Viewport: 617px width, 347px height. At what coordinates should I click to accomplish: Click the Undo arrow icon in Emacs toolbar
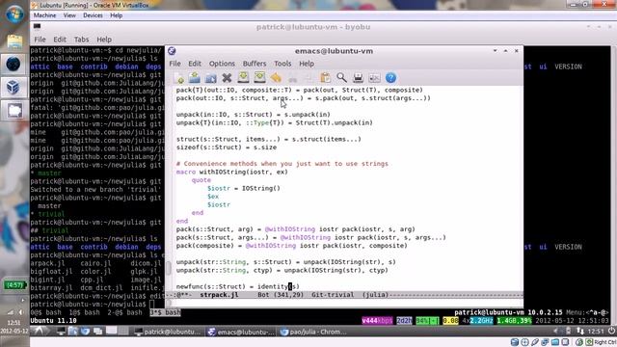tap(276, 77)
